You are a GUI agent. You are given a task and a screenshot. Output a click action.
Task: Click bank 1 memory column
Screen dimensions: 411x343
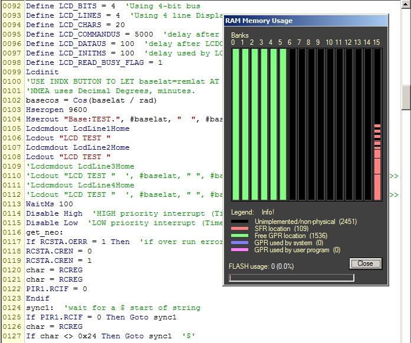tap(245, 124)
